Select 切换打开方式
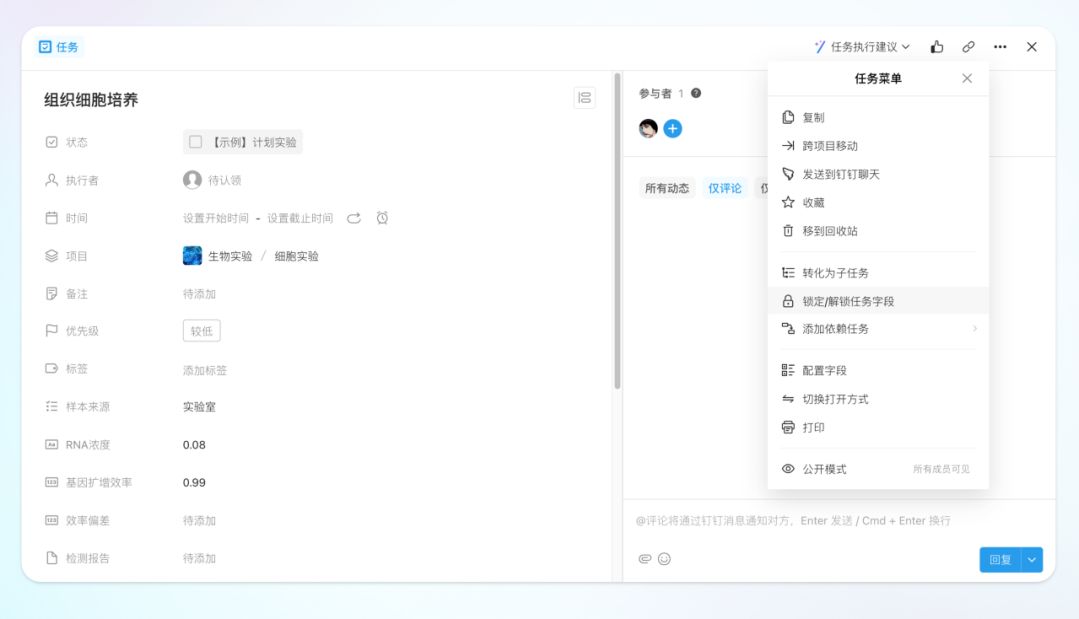 coord(878,399)
